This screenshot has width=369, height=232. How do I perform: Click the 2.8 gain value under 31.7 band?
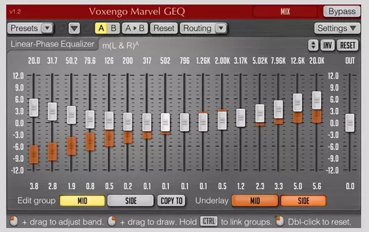pyautogui.click(x=52, y=186)
